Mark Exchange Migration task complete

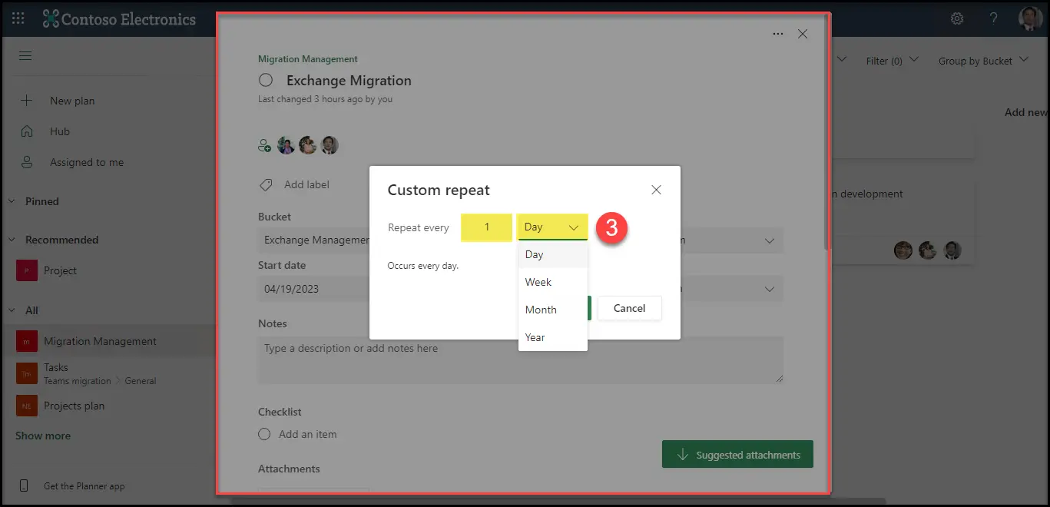pyautogui.click(x=266, y=81)
